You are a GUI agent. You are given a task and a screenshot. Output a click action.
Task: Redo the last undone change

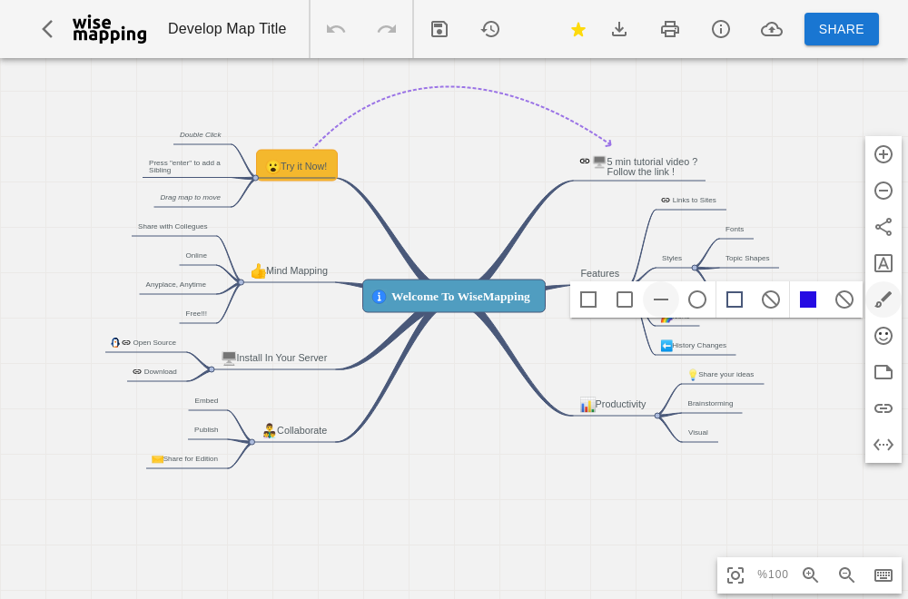pyautogui.click(x=387, y=29)
